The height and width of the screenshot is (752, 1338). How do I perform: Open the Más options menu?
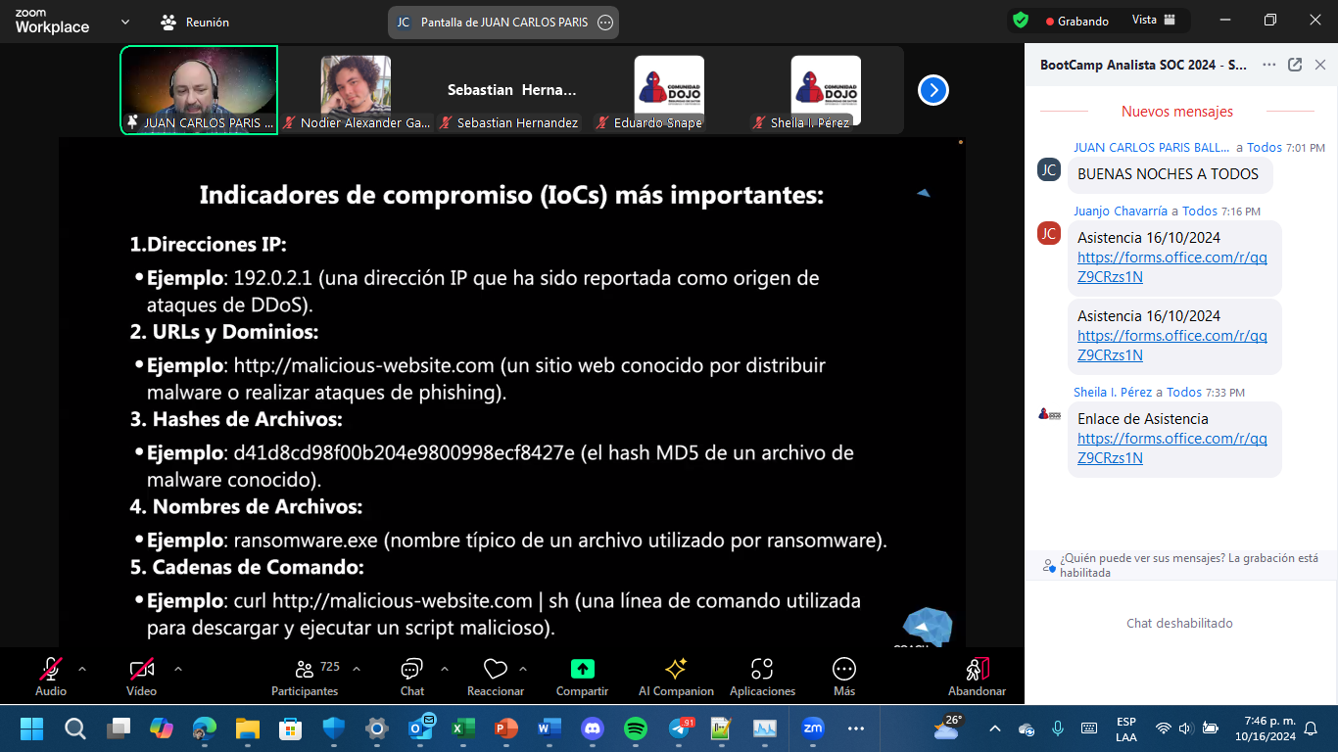pyautogui.click(x=844, y=676)
